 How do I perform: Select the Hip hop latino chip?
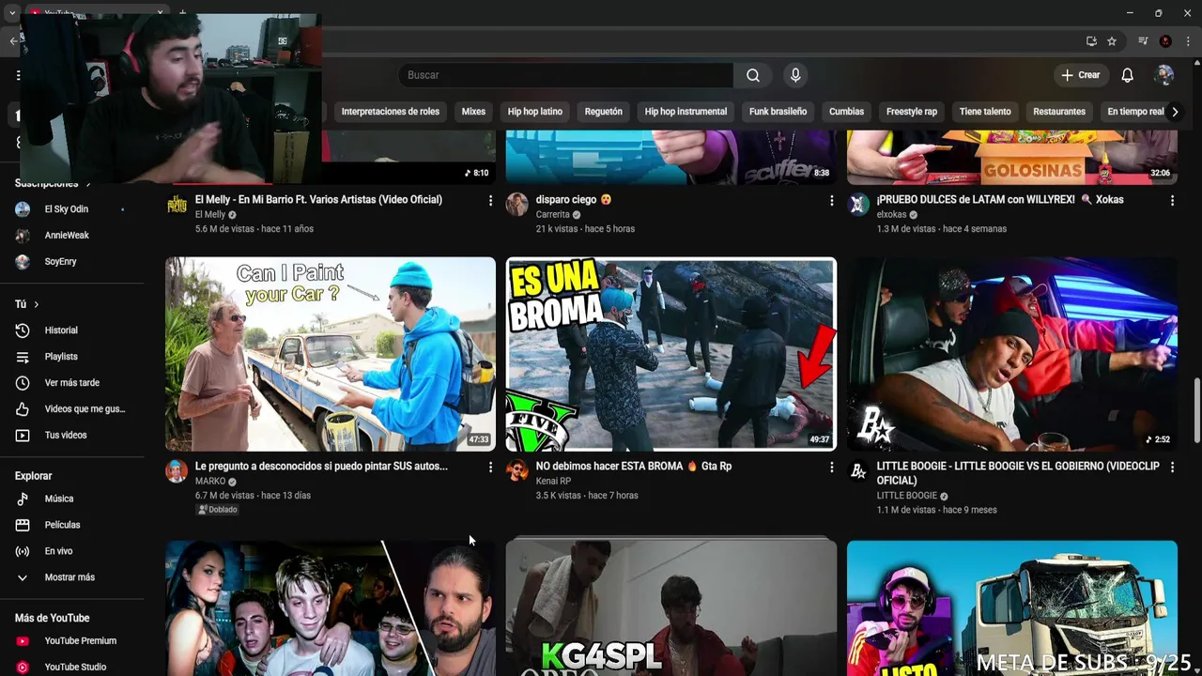click(535, 112)
